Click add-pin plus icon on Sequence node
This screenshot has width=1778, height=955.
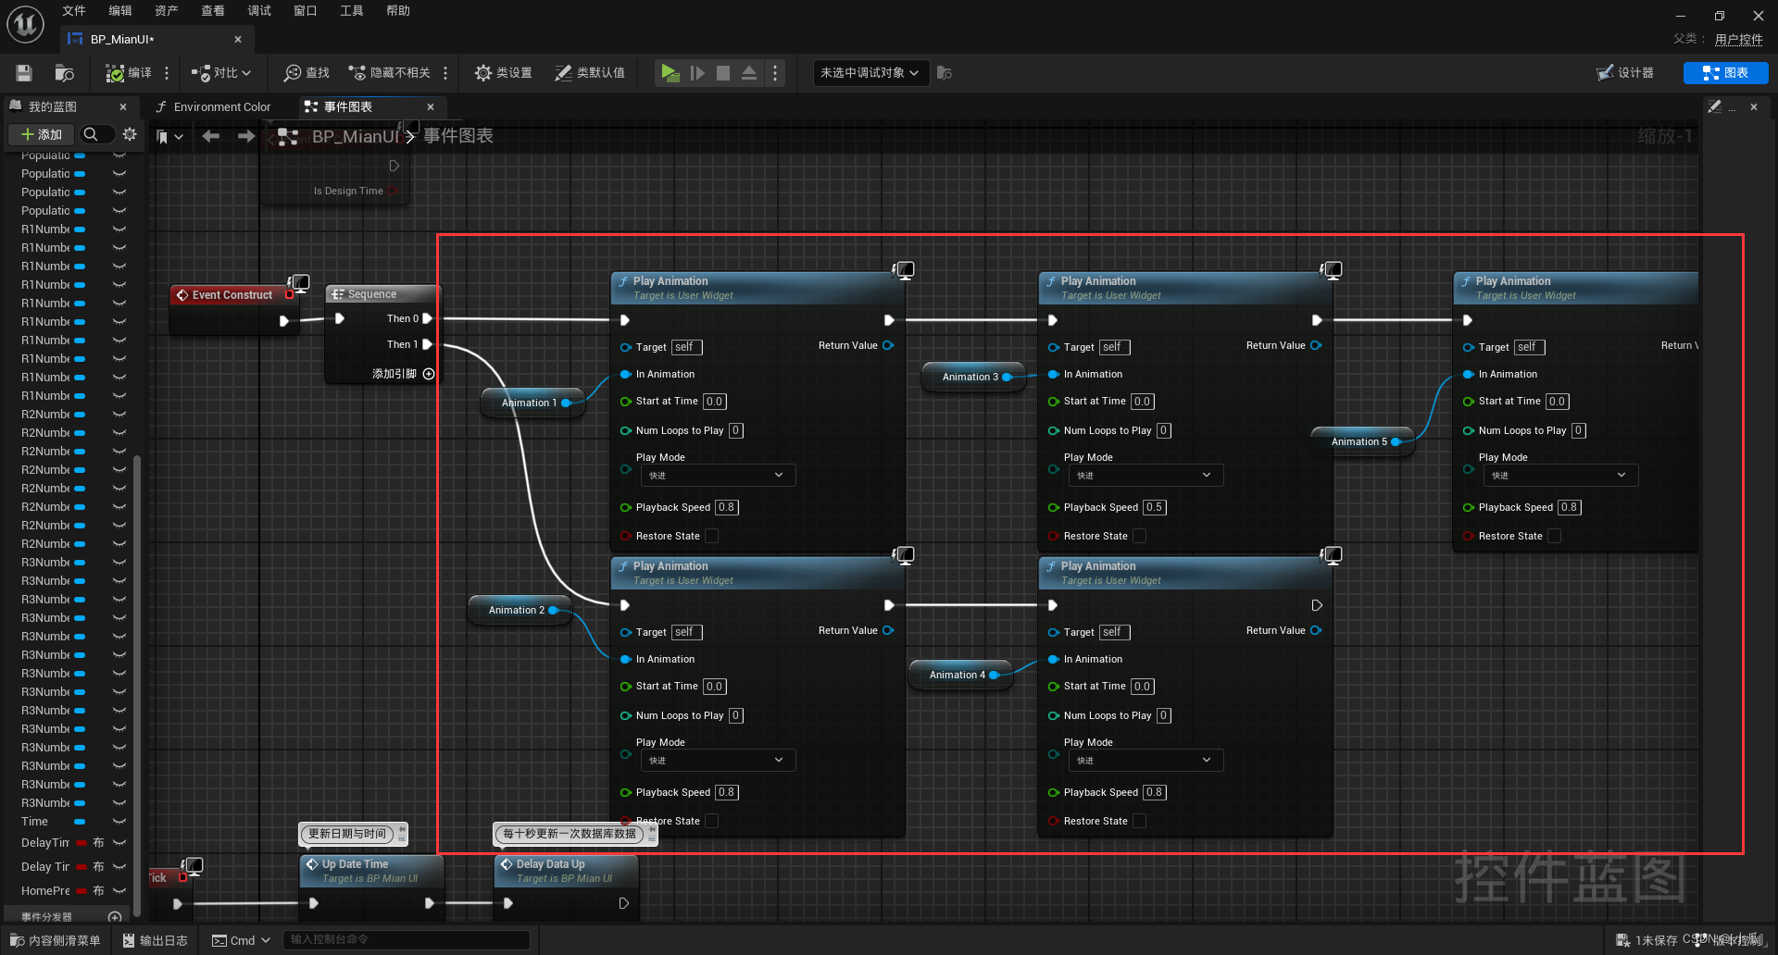429,374
